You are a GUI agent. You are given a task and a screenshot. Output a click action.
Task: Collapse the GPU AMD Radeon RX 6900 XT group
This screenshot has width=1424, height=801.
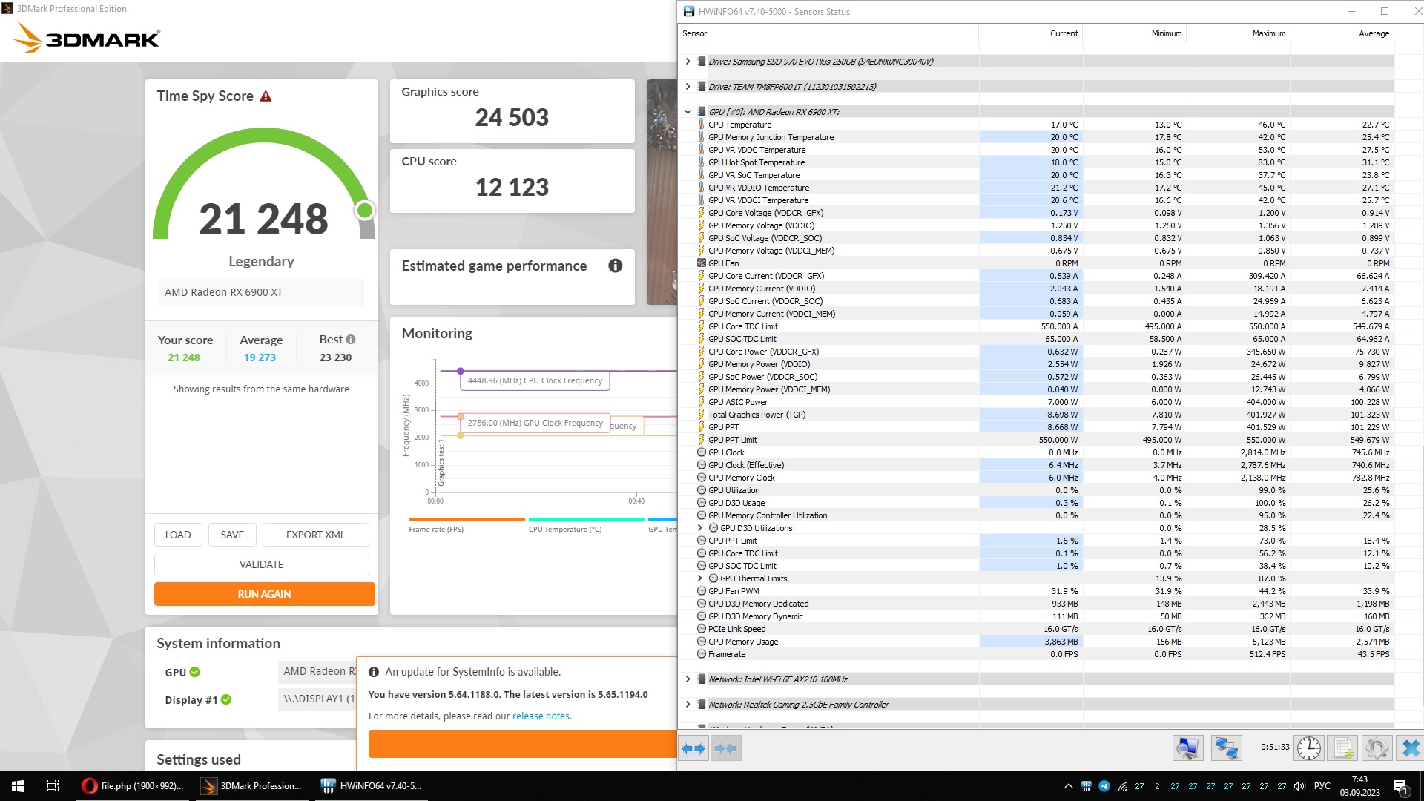click(x=688, y=112)
